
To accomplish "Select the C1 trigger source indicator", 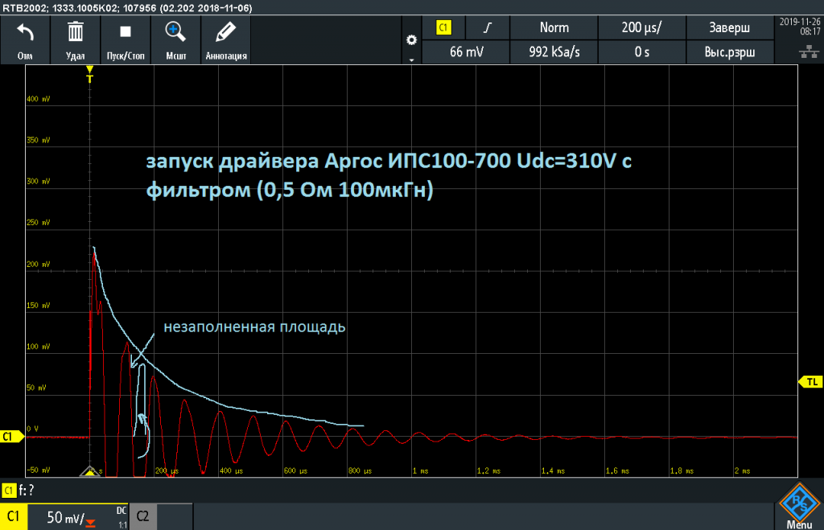I will (443, 28).
